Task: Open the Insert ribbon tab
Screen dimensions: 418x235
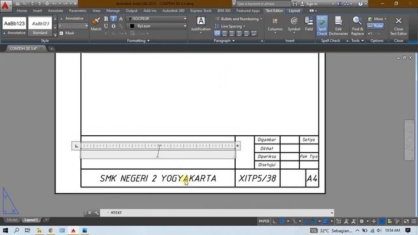Action: tap(37, 10)
